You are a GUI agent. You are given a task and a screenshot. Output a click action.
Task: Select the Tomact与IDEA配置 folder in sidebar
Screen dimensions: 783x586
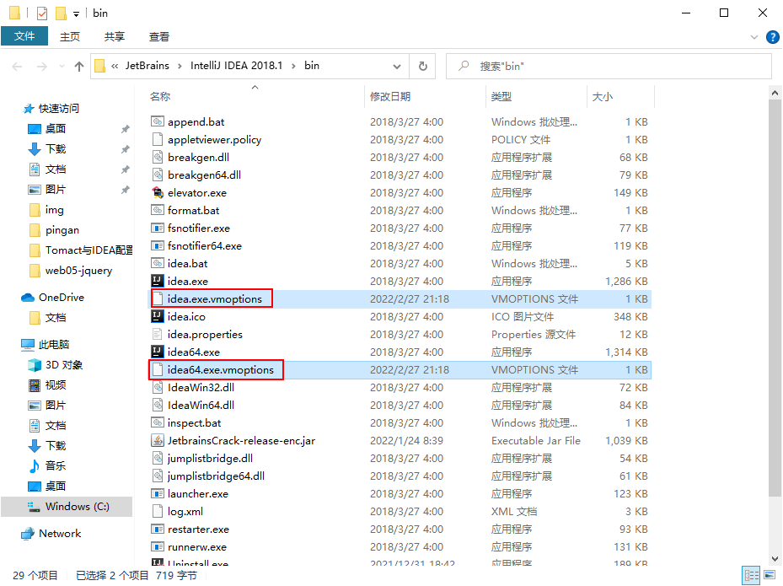coord(81,250)
